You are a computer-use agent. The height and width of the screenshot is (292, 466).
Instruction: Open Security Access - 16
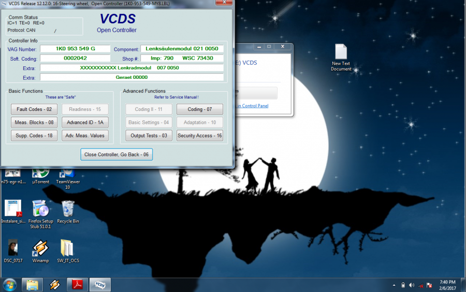(x=199, y=135)
